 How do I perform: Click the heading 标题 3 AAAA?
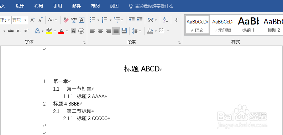(91, 96)
